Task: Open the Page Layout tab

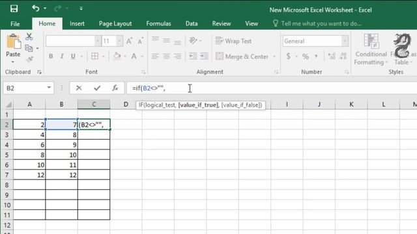Action: pos(115,23)
